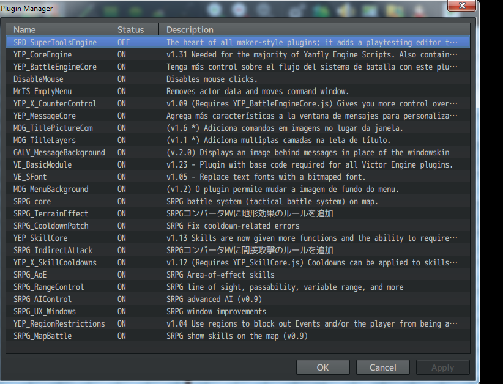
Task: Select the YEP_MessageCore plugin entry
Action: 237,116
